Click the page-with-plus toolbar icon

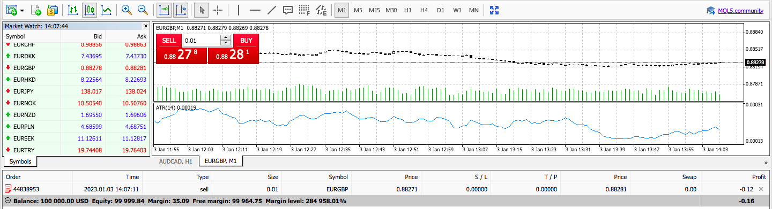(36, 10)
